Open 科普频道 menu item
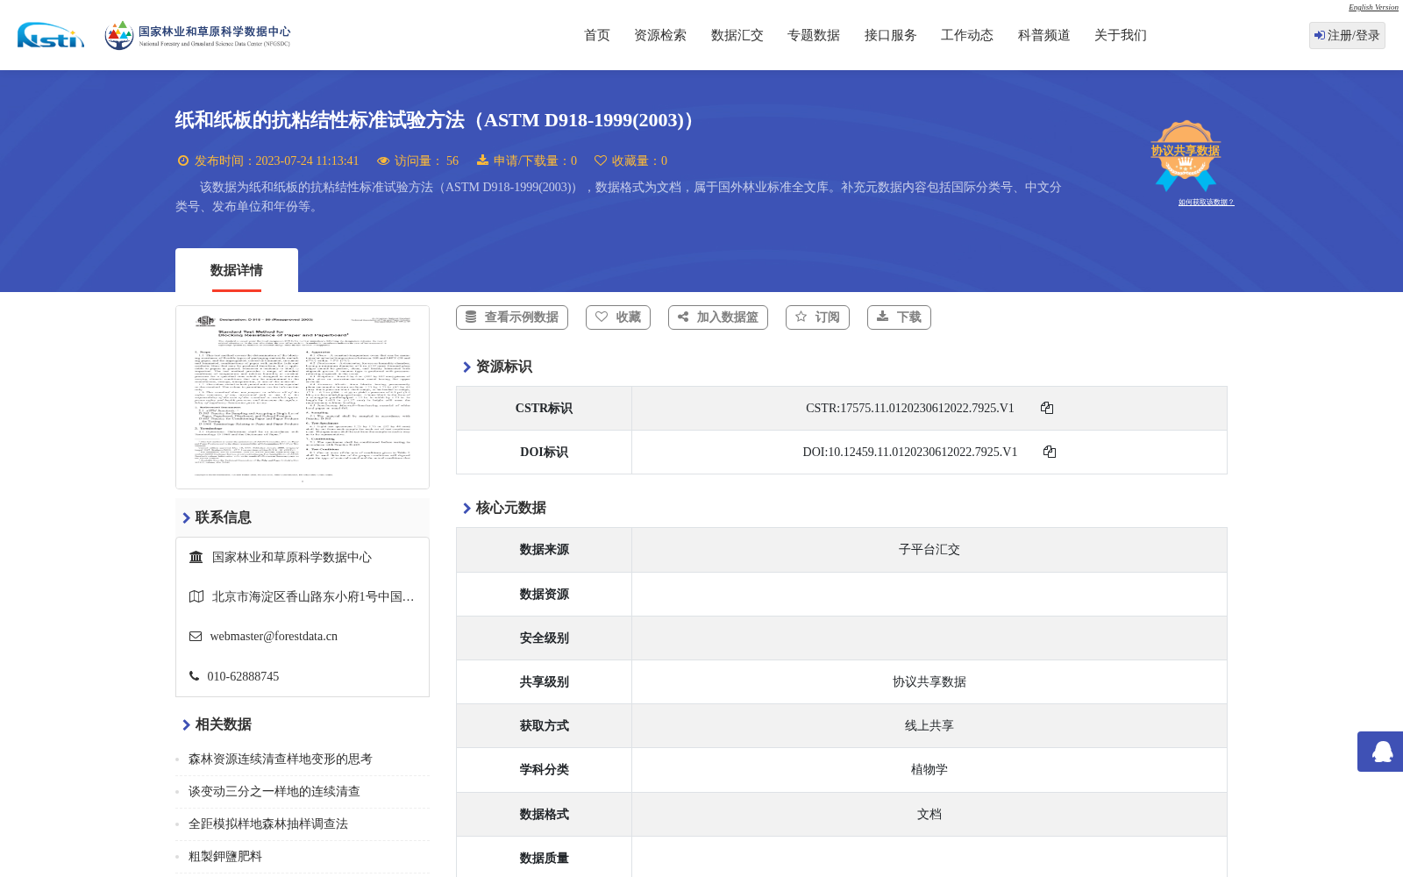Screen dimensions: 1403x877 click(1044, 35)
